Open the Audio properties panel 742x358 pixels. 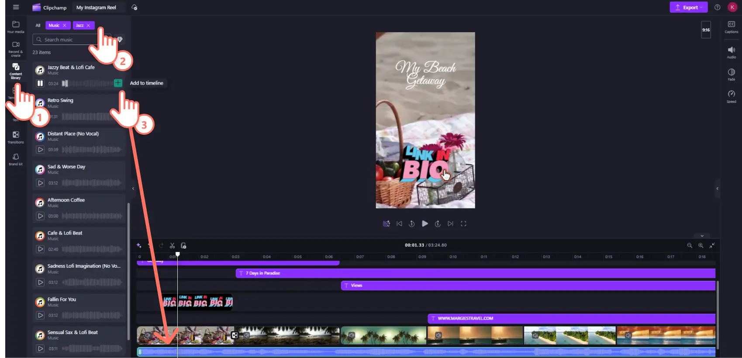732,52
